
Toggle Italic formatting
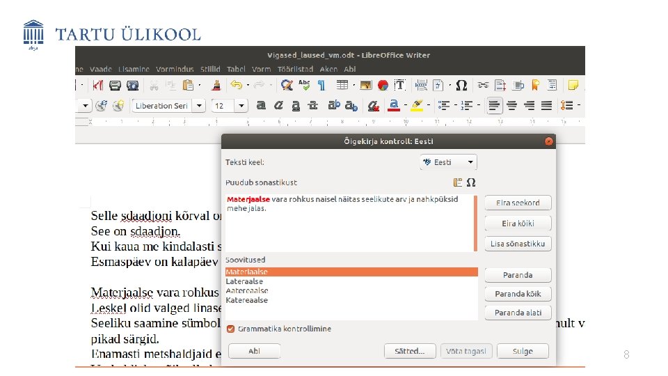tap(278, 105)
